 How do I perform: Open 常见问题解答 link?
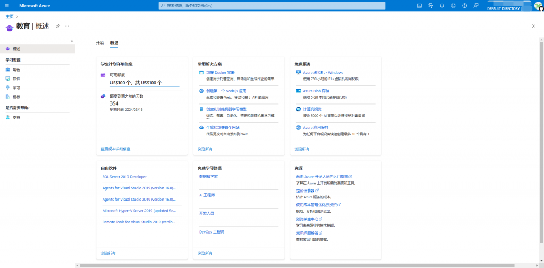tap(309, 234)
